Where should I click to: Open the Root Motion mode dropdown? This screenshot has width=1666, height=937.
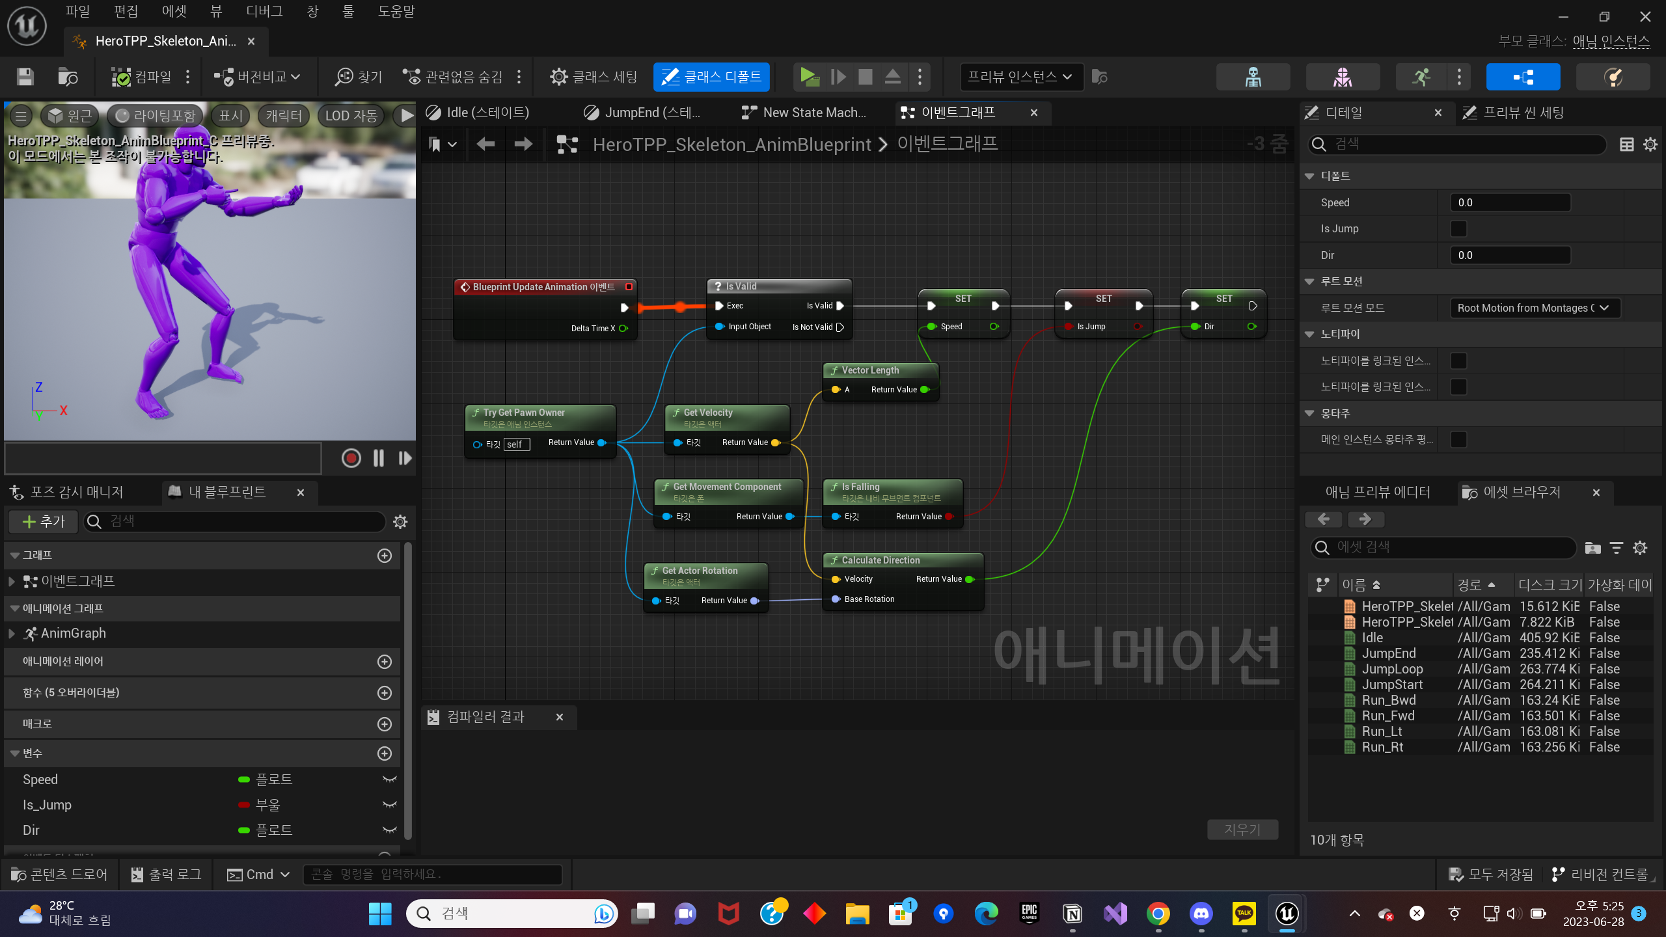tap(1534, 308)
